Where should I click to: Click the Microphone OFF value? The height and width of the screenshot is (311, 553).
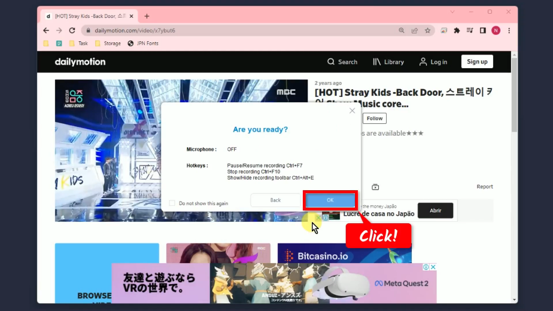pos(232,150)
